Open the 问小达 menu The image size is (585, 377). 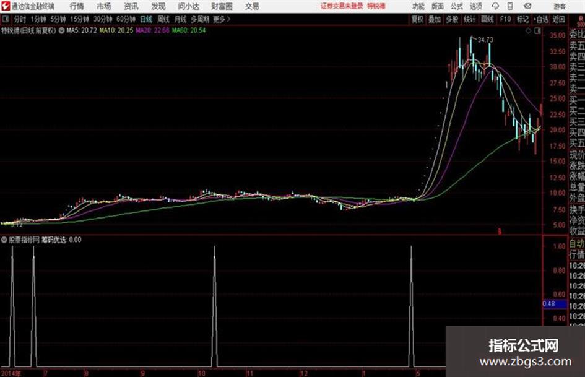point(188,6)
